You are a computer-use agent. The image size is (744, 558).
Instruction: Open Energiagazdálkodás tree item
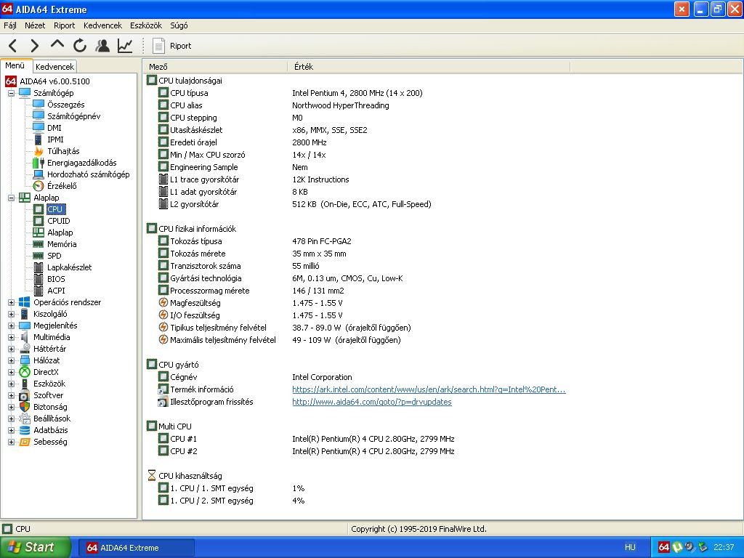coord(81,163)
